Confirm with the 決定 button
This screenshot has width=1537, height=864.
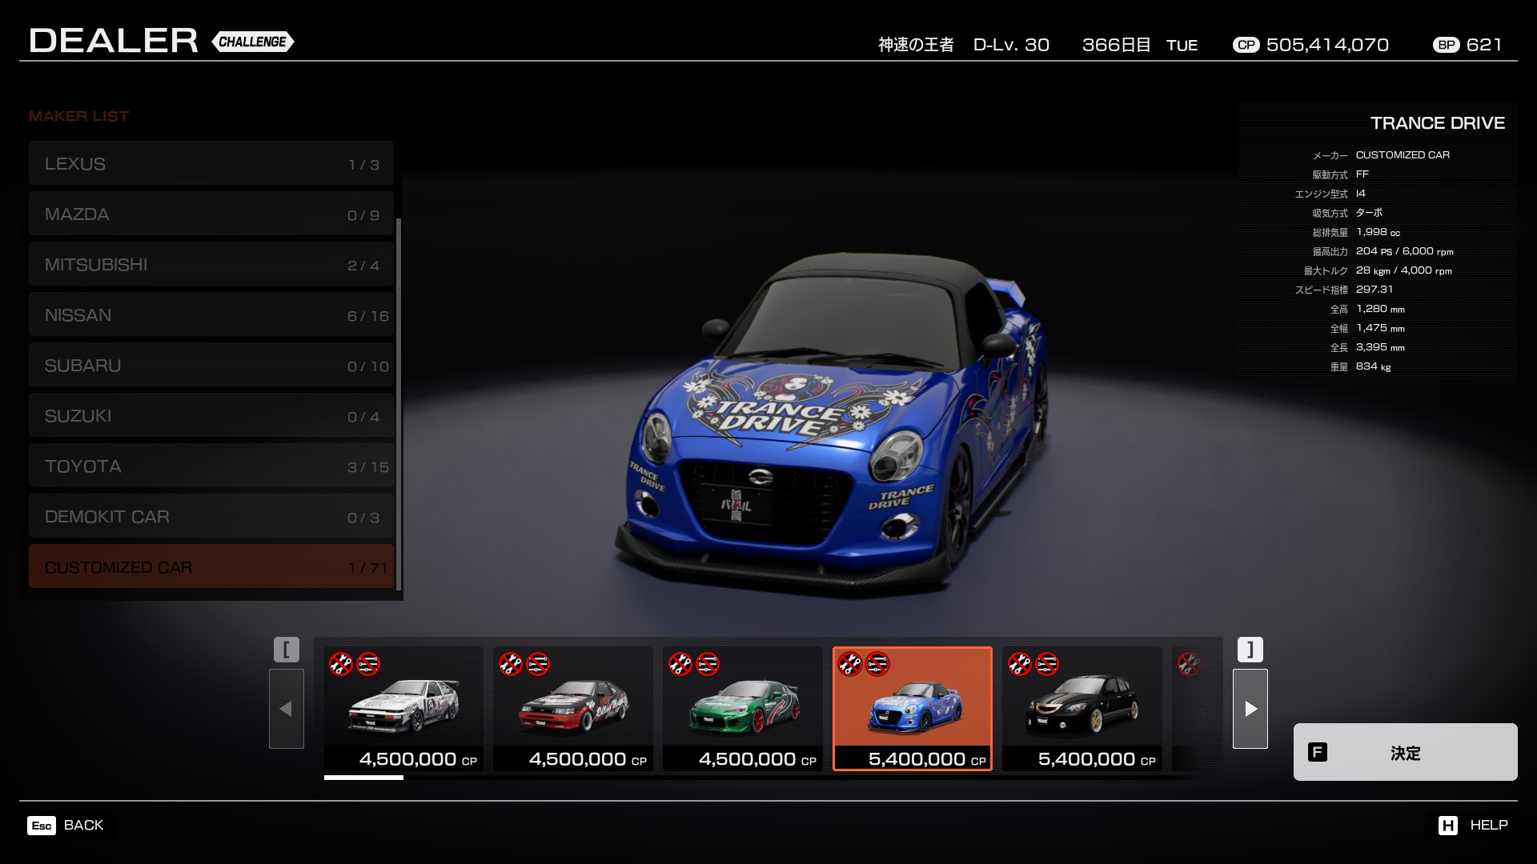pos(1405,752)
